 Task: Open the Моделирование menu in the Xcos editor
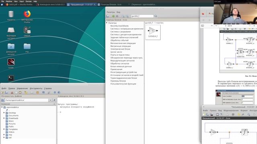coord(231,110)
